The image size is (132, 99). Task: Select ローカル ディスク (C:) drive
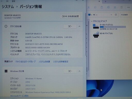[109, 27]
